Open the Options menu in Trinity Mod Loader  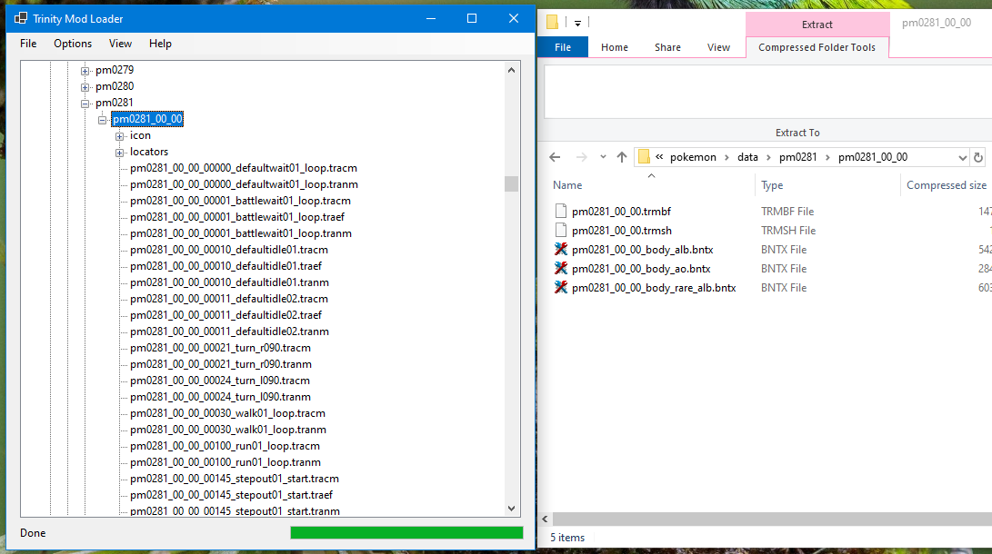[x=73, y=44]
